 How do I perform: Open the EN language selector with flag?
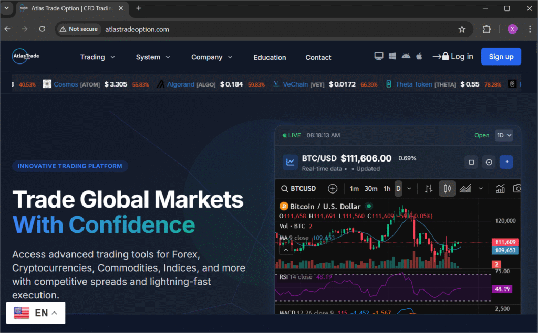(35, 312)
